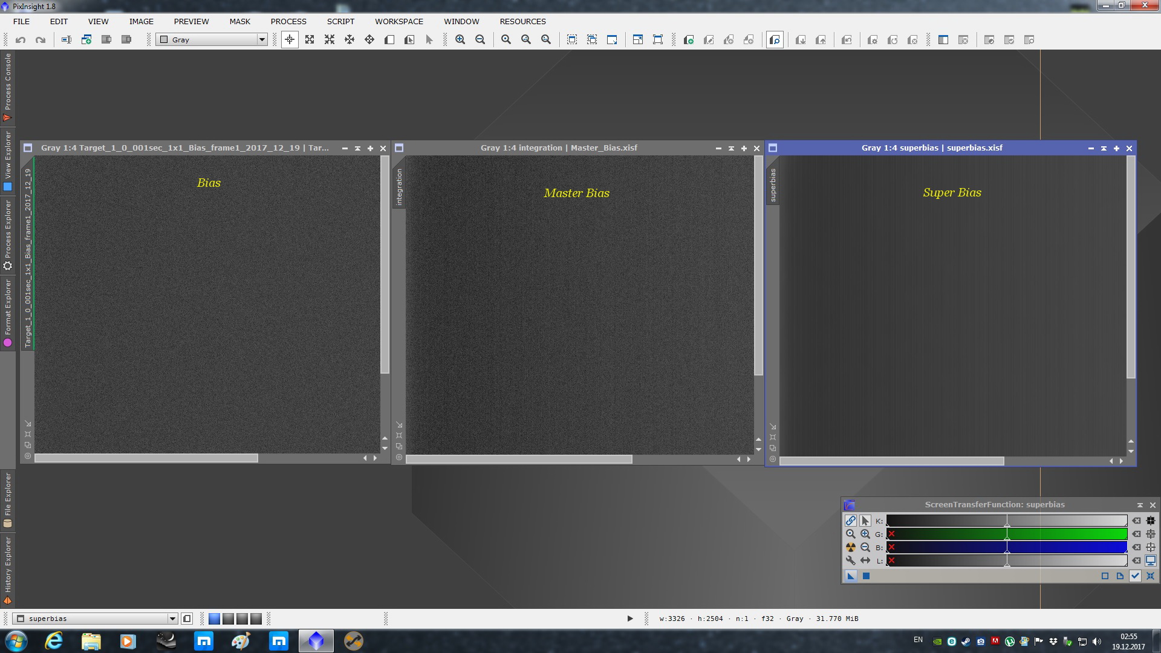Image resolution: width=1161 pixels, height=653 pixels.
Task: Shade the Bias frame image window
Action: [x=357, y=148]
